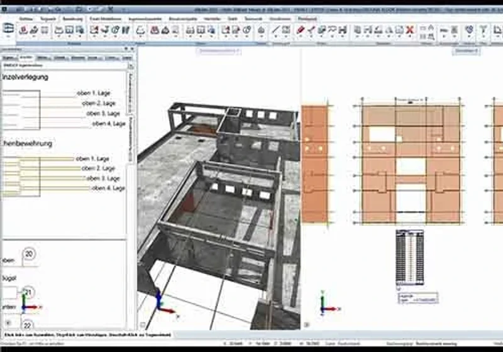The image size is (503, 352).
Task: Click the small icon at 3D viewport bottom-left corner
Action: 143,325
